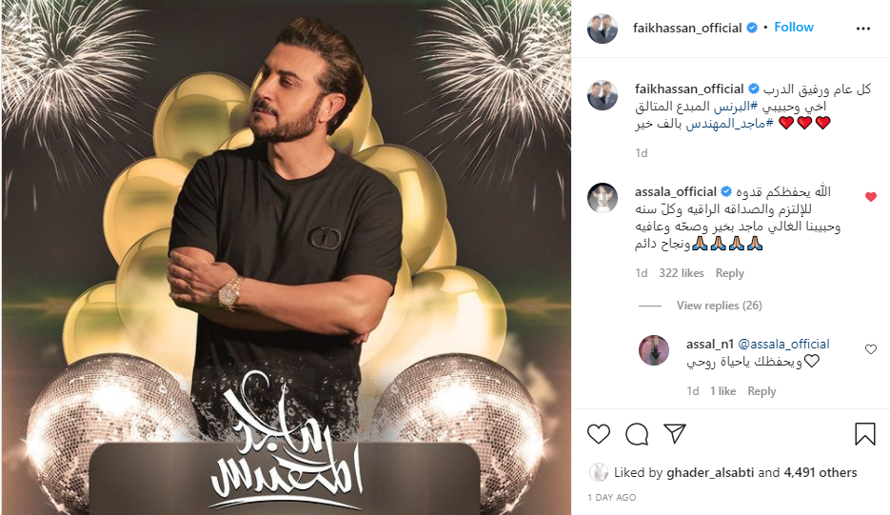Share post via paper plane icon

(x=675, y=433)
